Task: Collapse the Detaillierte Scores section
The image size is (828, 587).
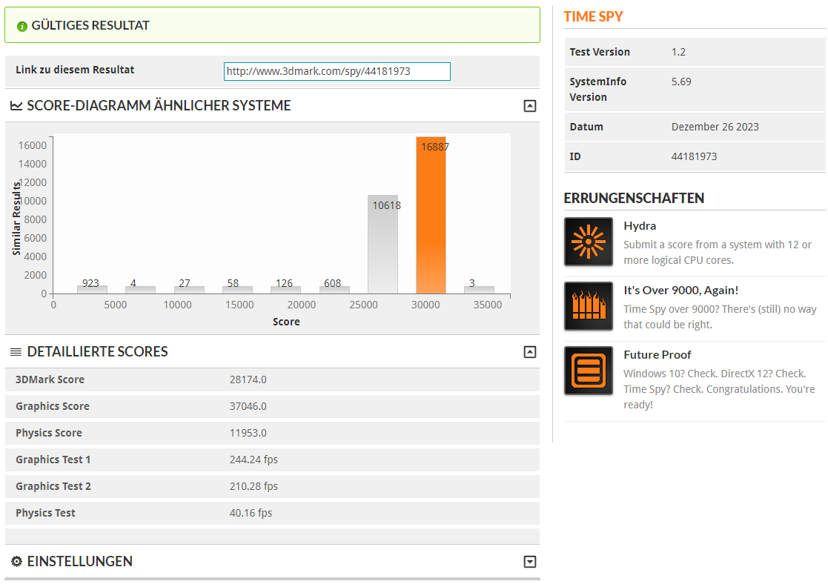Action: coord(530,352)
